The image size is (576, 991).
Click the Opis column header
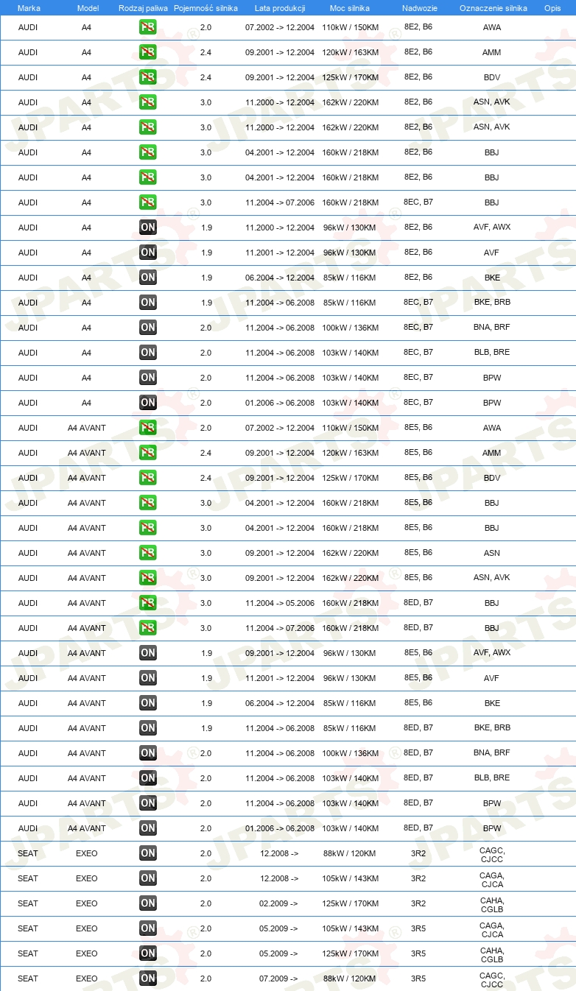(552, 8)
